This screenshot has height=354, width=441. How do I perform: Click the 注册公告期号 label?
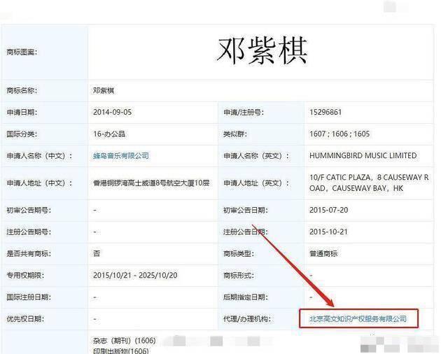tap(29, 232)
